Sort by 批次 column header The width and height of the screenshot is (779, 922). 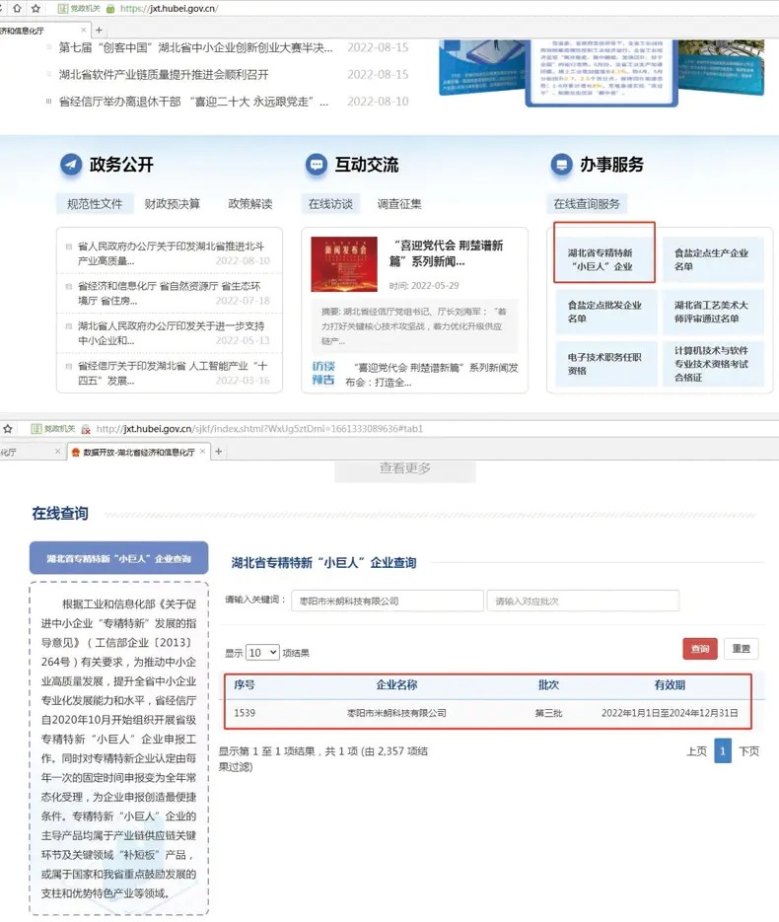coord(548,685)
